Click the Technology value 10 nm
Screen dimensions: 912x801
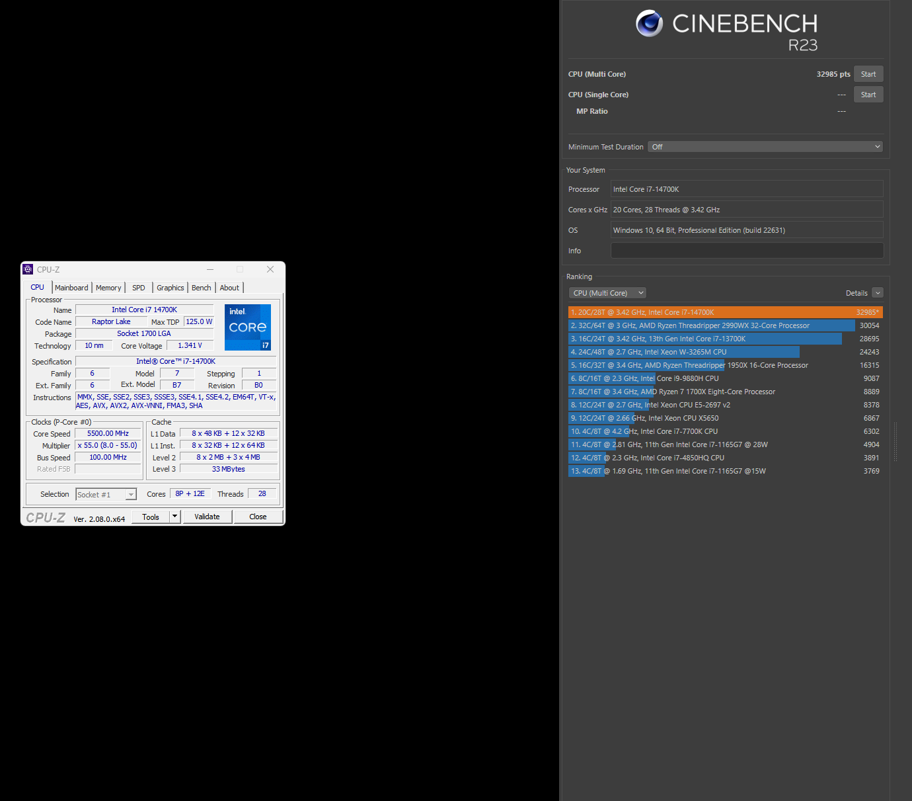[x=94, y=345]
